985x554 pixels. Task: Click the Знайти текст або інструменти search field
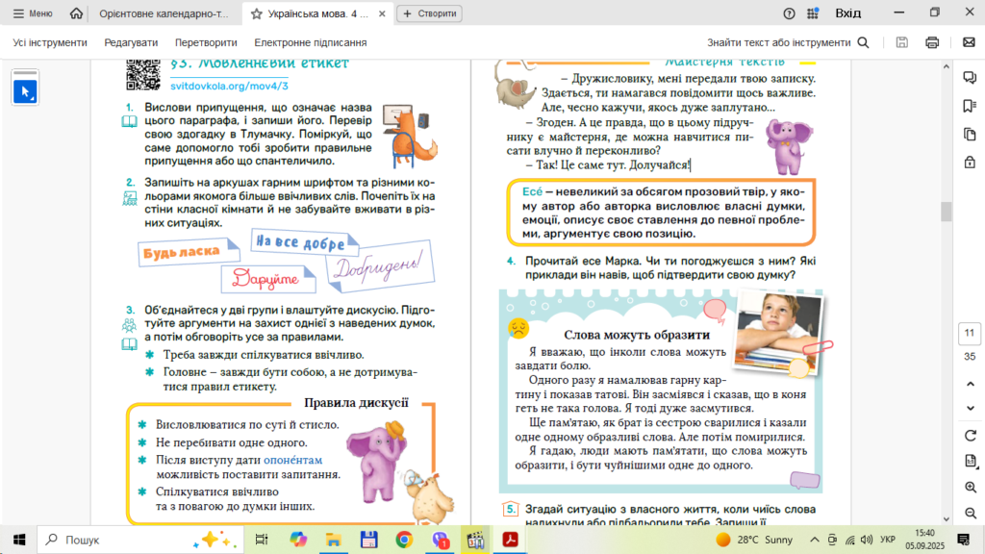779,42
